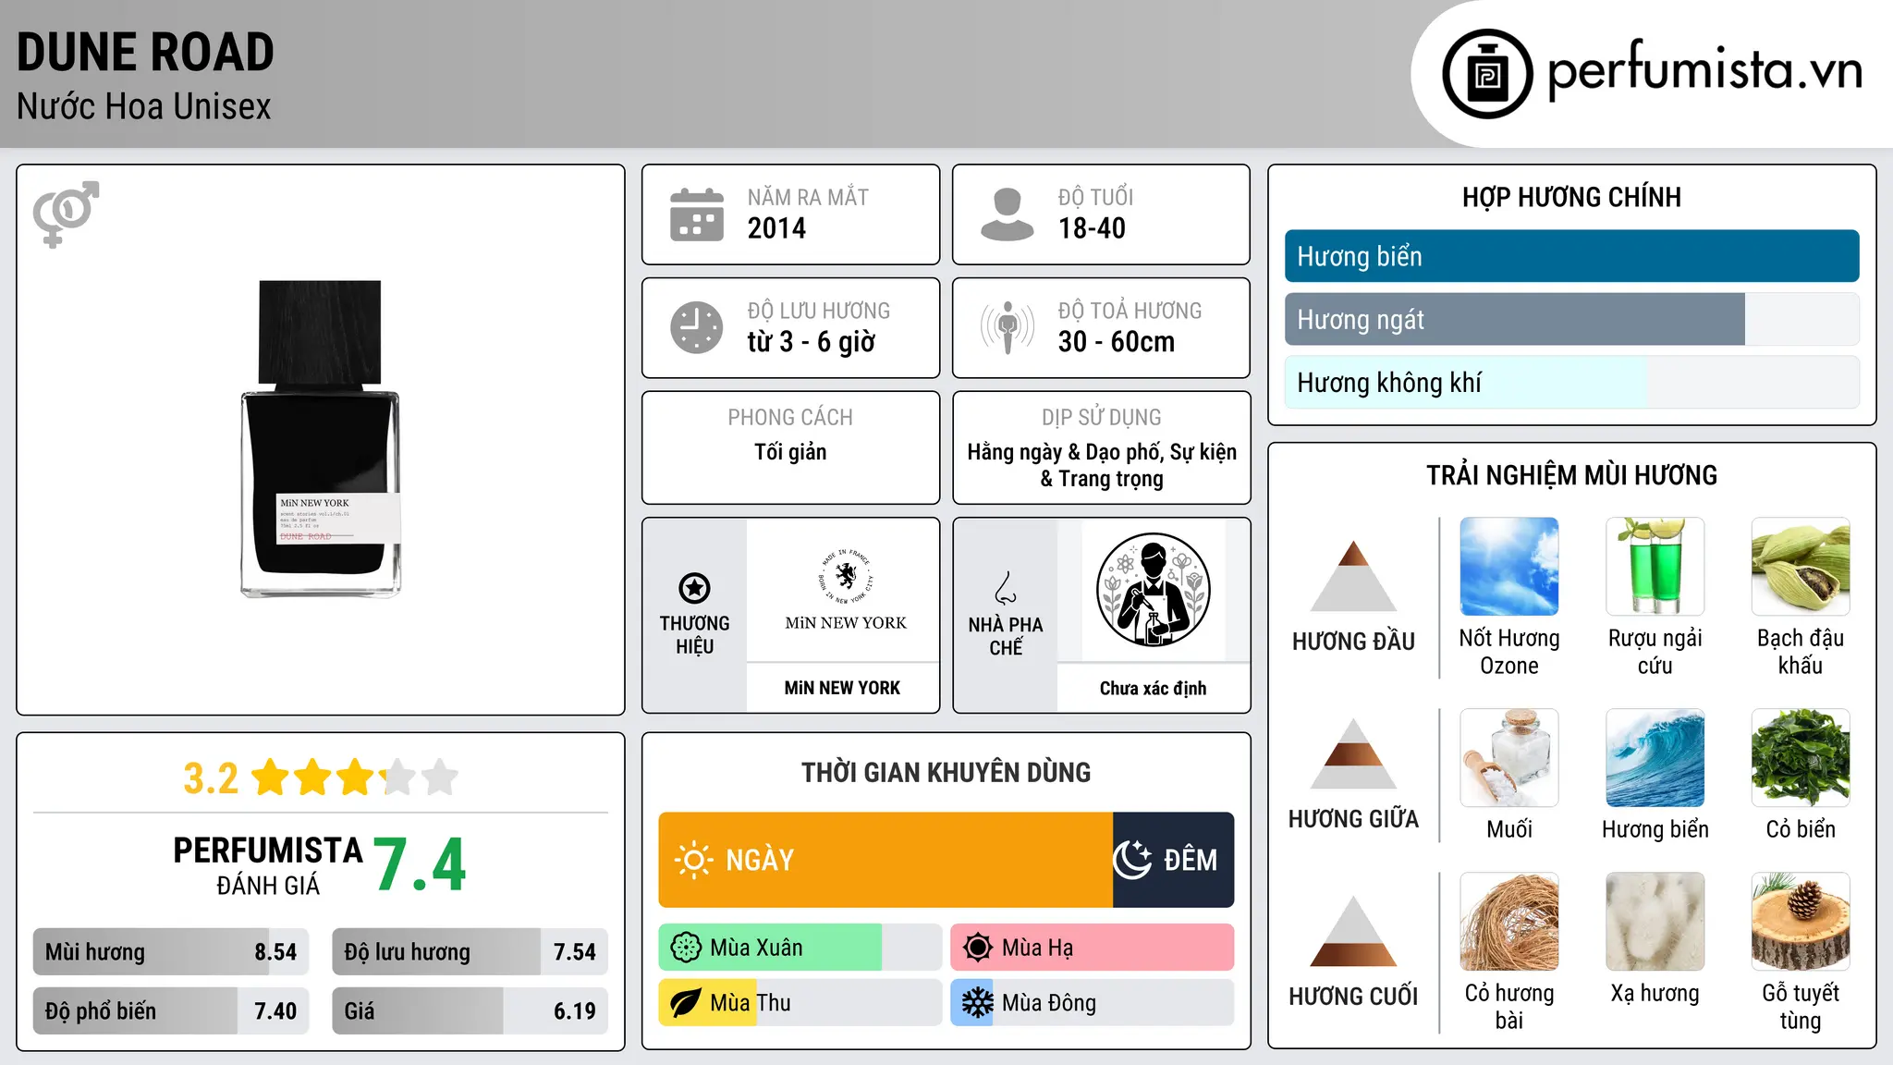Select the Cỏ hương bài note image
The width and height of the screenshot is (1893, 1065).
coord(1509,922)
